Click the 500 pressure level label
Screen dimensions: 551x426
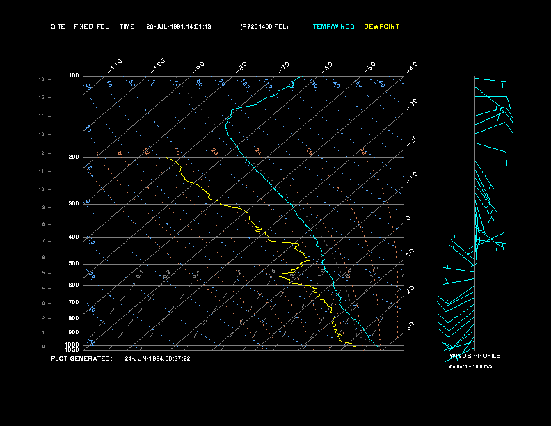(74, 264)
